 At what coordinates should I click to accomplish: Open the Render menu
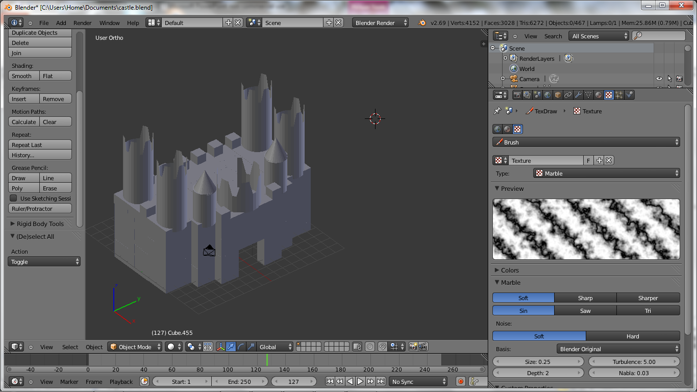click(82, 22)
